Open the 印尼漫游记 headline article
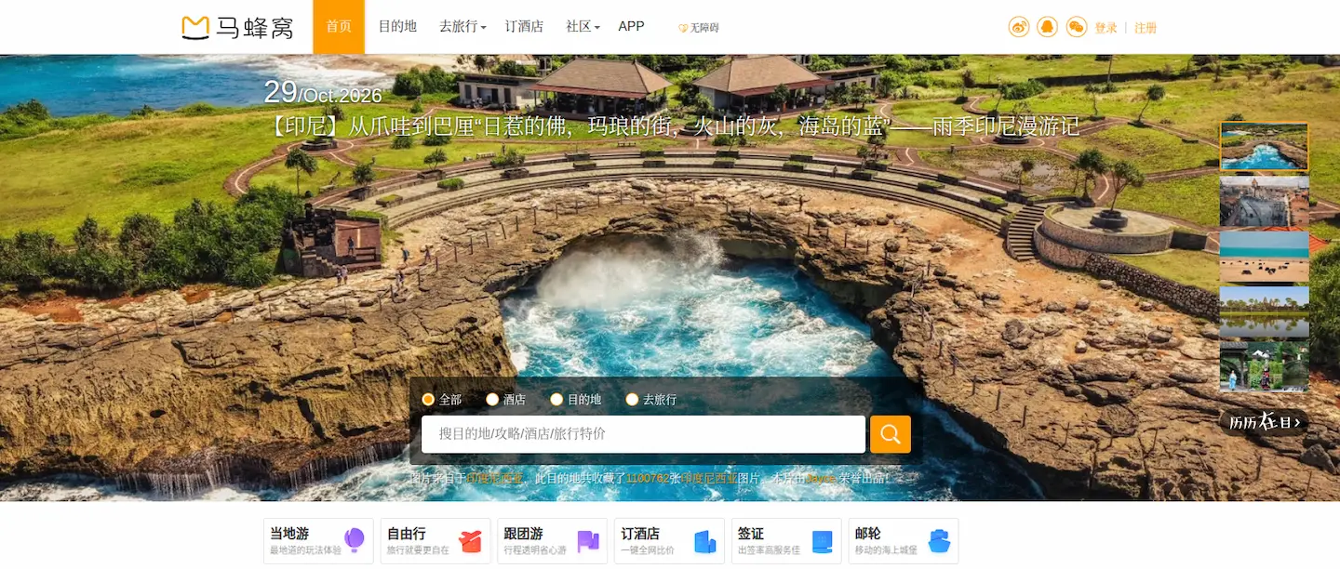 pyautogui.click(x=672, y=126)
